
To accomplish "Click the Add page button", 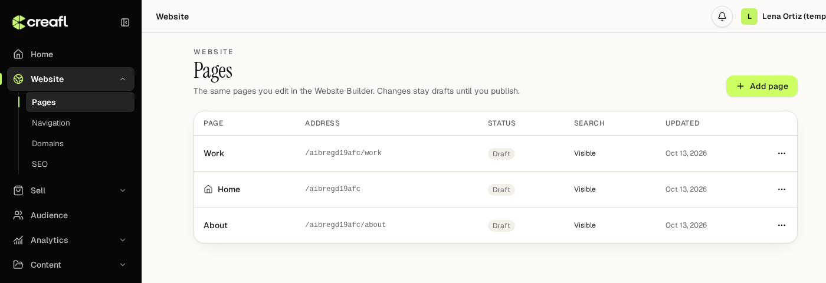I will 762,86.
